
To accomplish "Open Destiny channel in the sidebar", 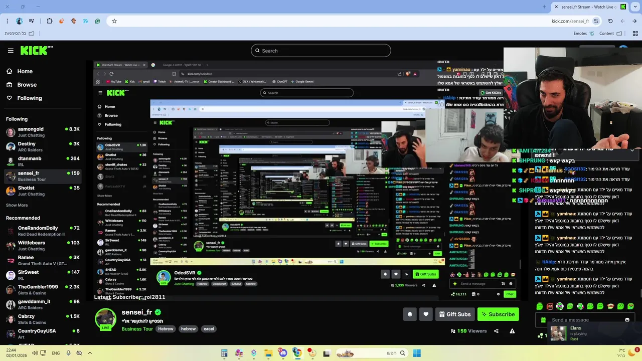I will pyautogui.click(x=43, y=147).
